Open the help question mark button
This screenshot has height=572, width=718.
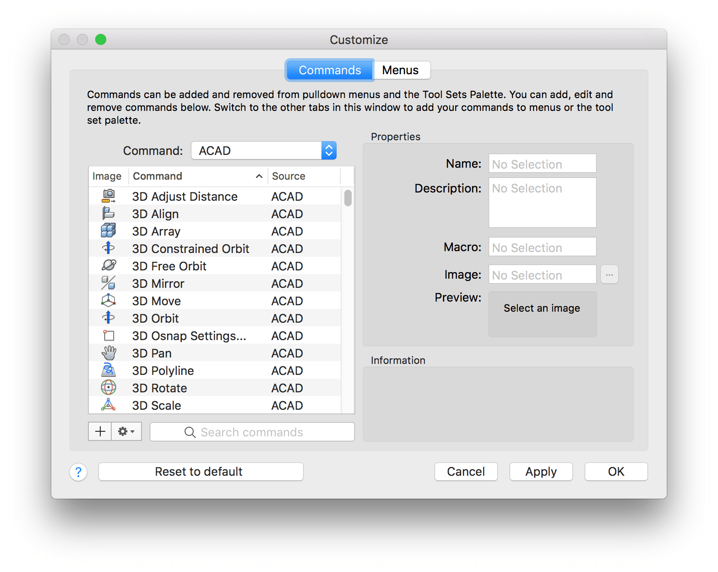click(x=78, y=472)
